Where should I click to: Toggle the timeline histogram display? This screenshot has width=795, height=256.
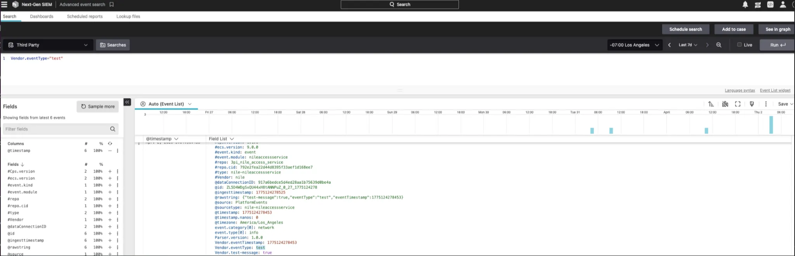(x=725, y=104)
